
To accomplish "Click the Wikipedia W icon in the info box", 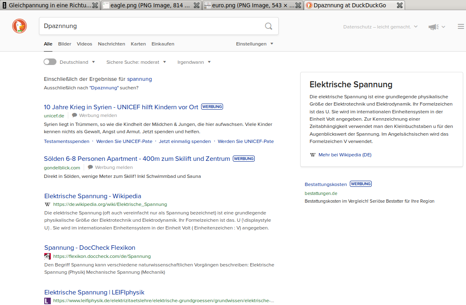I will click(x=313, y=155).
